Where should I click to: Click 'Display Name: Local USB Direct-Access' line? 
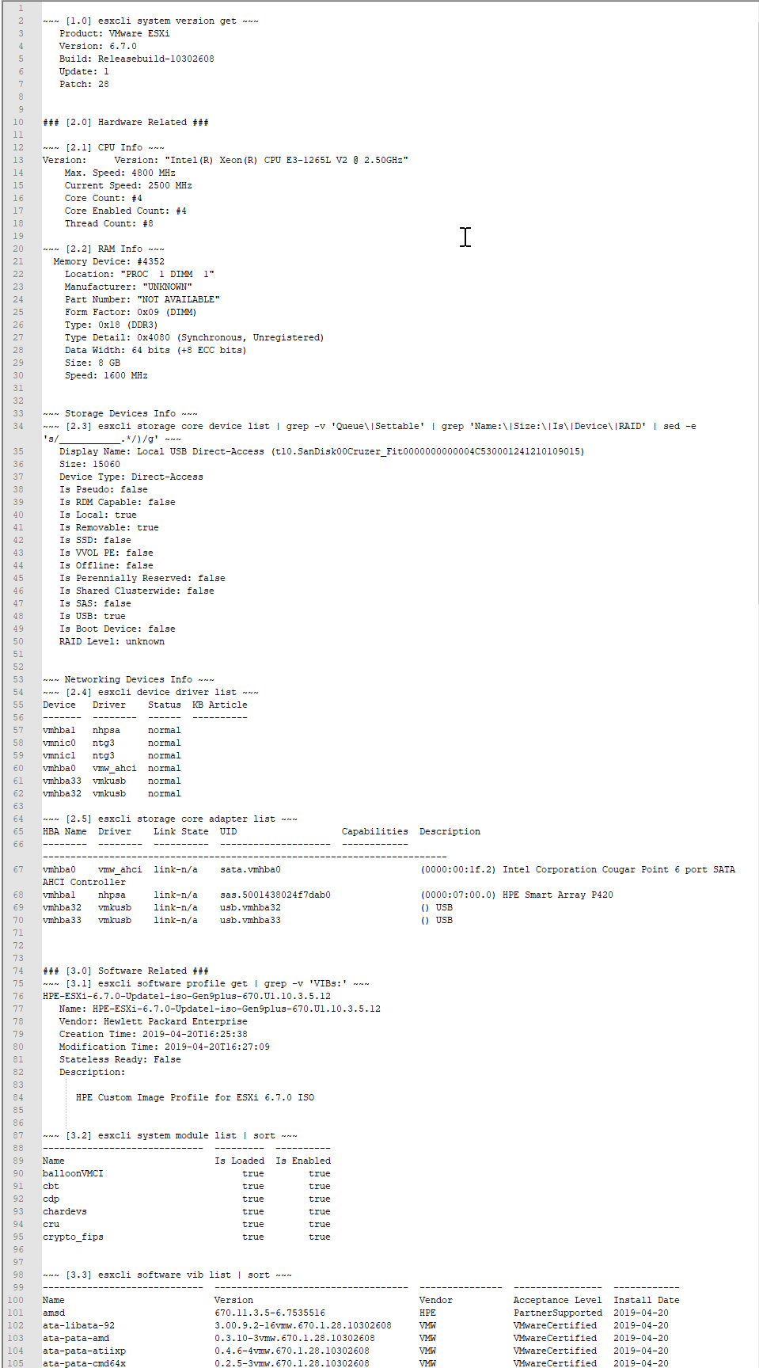coord(321,451)
